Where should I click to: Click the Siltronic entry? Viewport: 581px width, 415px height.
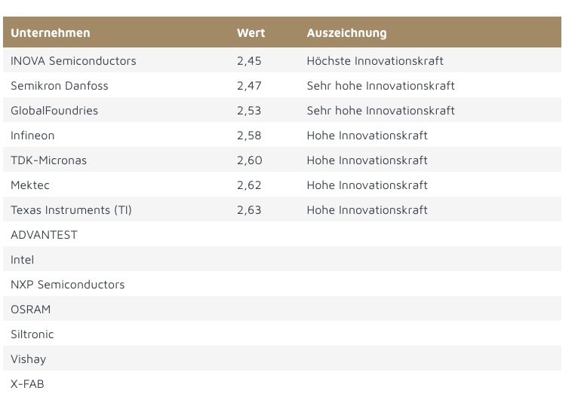tap(32, 334)
